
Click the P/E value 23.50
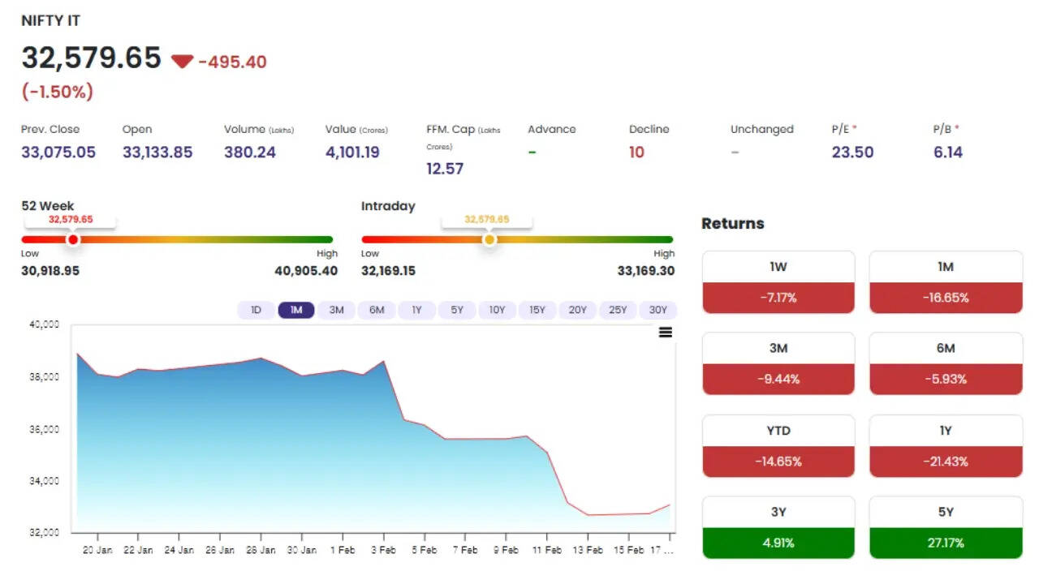pyautogui.click(x=852, y=152)
